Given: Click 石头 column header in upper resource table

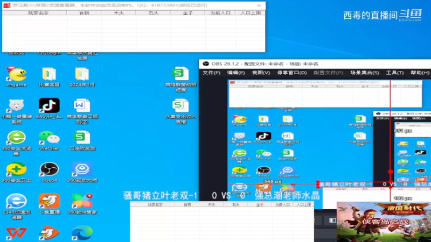Looking at the screenshot, I should (153, 13).
